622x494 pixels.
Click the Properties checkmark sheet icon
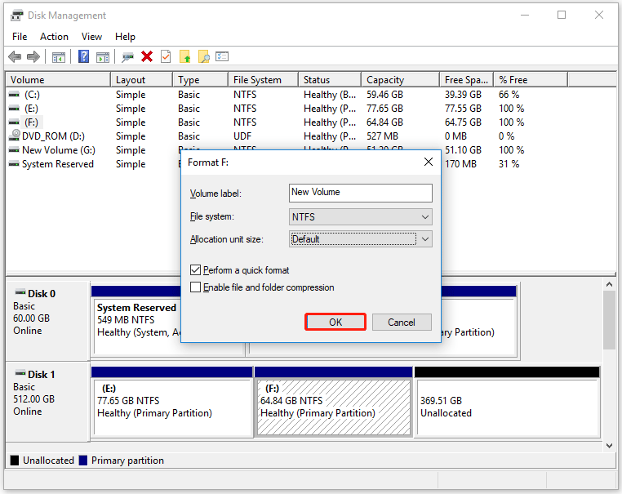[166, 56]
